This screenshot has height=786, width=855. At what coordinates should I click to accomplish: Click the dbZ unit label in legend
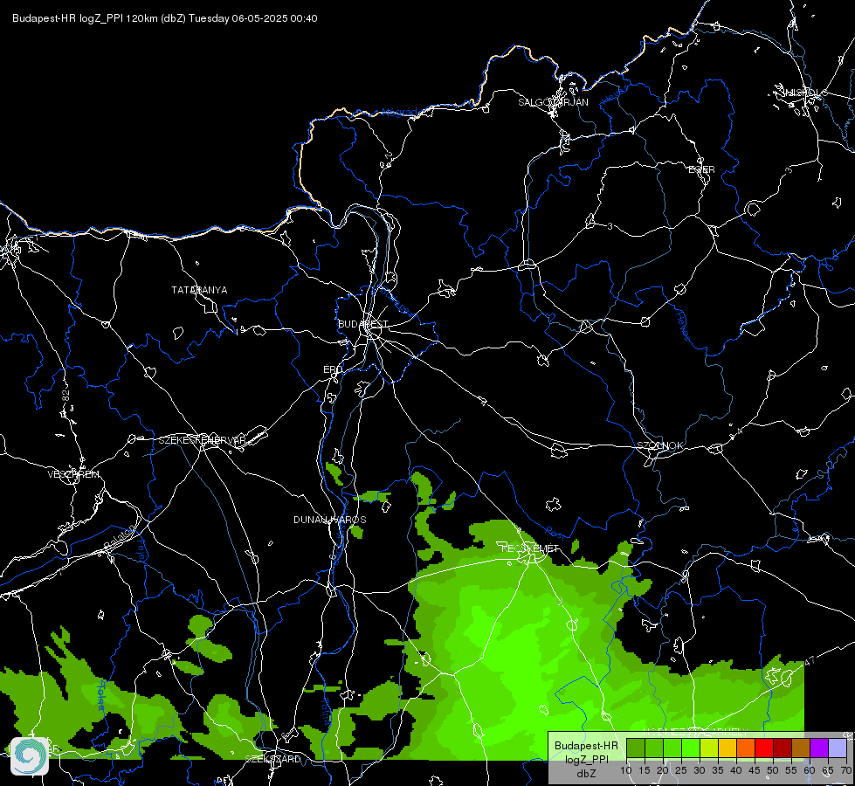[x=586, y=774]
